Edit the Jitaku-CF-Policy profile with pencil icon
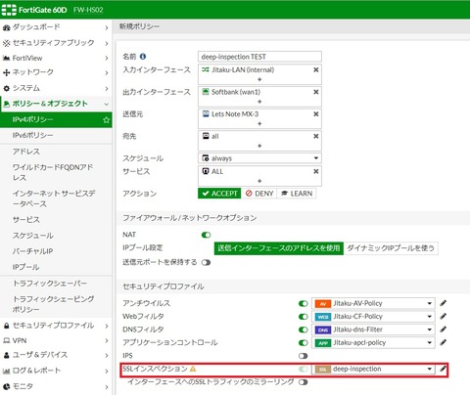The image size is (470, 395). click(x=443, y=317)
